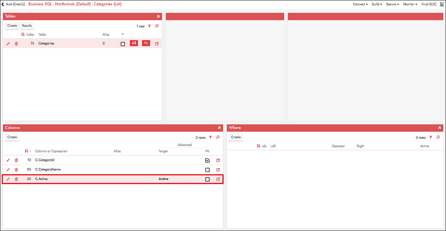Toggle the PK checkbox for C.CategoryId
Image resolution: width=446 pixels, height=231 pixels.
207,160
